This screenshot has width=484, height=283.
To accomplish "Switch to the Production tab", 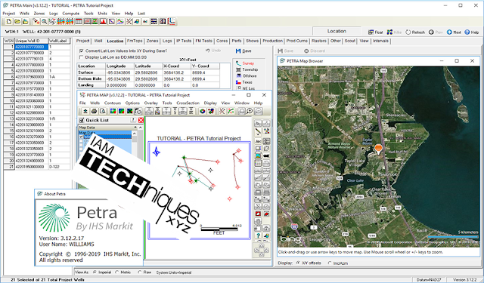I will click(272, 41).
